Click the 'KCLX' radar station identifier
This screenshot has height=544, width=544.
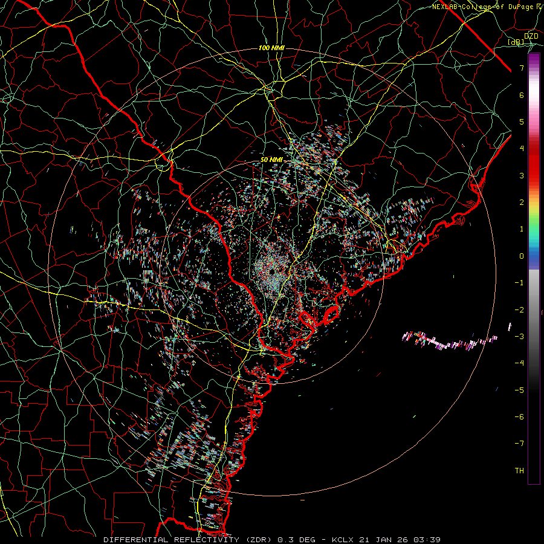[x=343, y=540]
